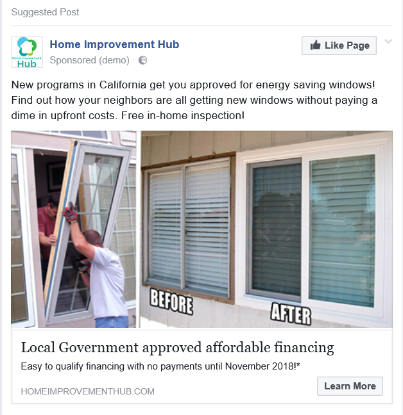Screen dimensions: 403x415
Task: Click the New programs in California sentence
Action: pyautogui.click(x=193, y=85)
